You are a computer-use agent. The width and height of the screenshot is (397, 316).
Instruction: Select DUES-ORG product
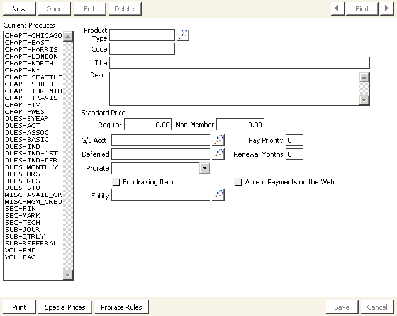point(33,174)
